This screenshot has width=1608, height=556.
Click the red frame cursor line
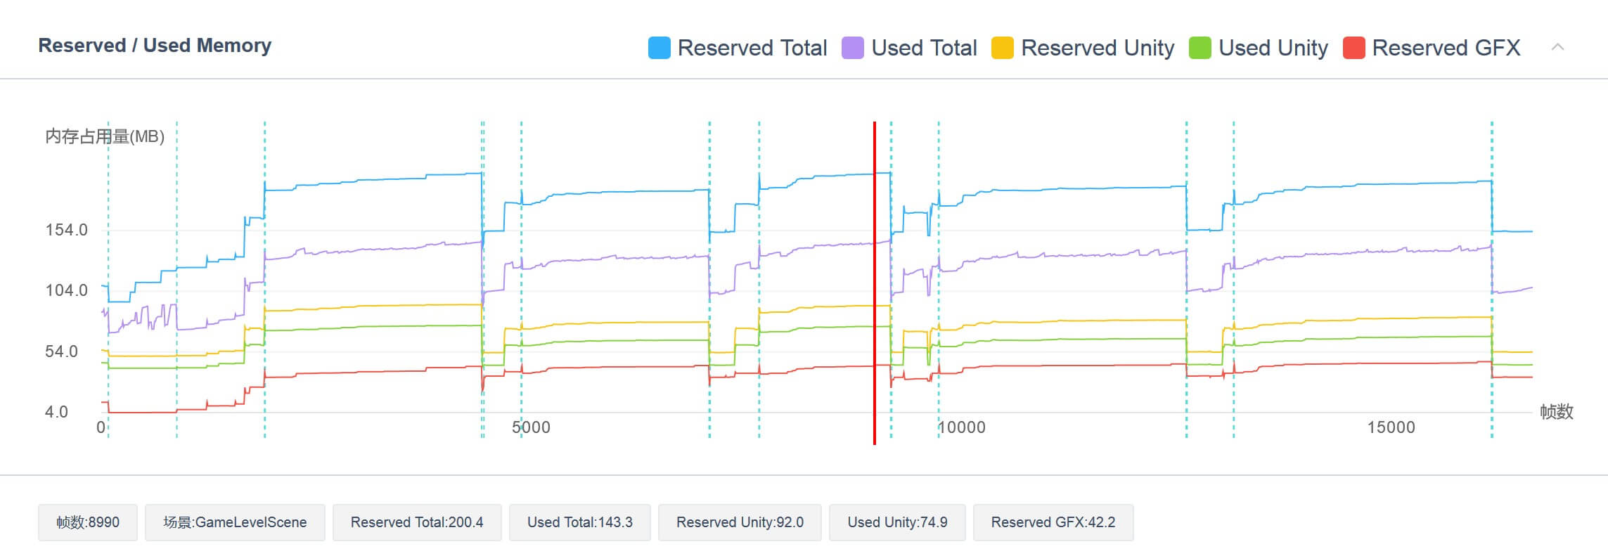coord(875,281)
